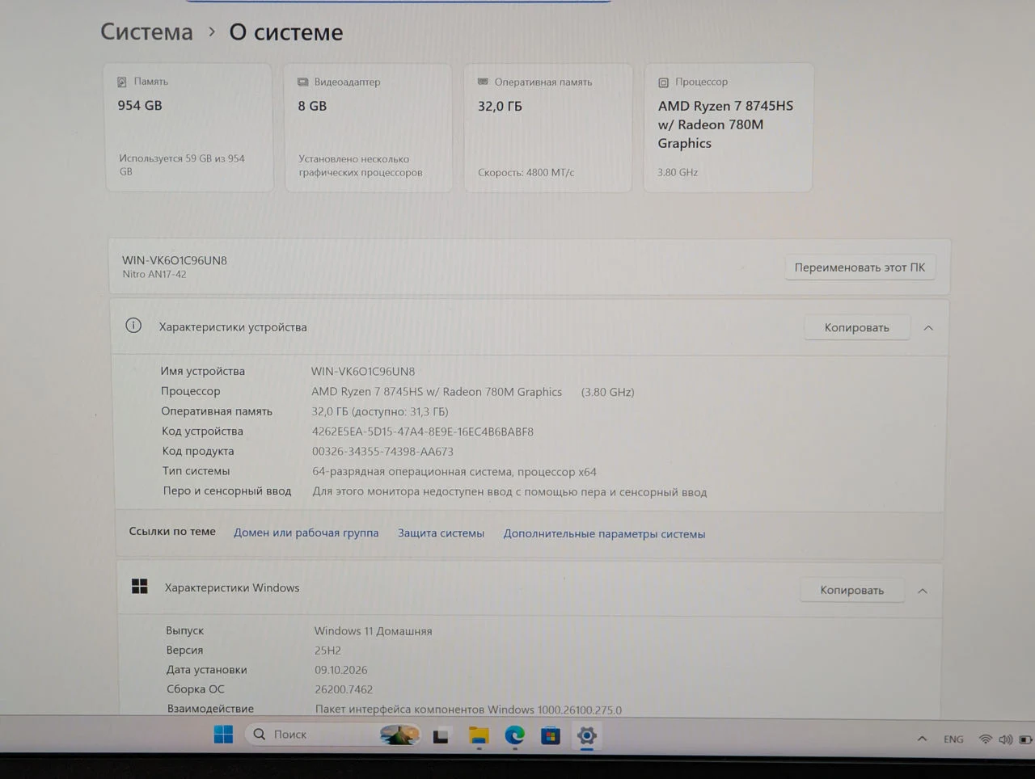Click the Settings gear taskbar icon
The width and height of the screenshot is (1035, 779).
(x=587, y=735)
